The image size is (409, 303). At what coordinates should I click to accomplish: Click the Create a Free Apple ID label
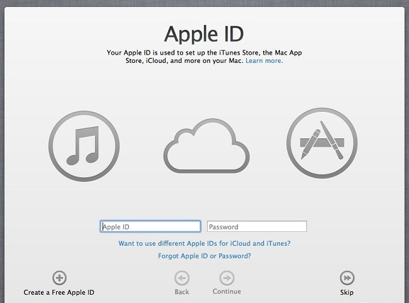(59, 292)
